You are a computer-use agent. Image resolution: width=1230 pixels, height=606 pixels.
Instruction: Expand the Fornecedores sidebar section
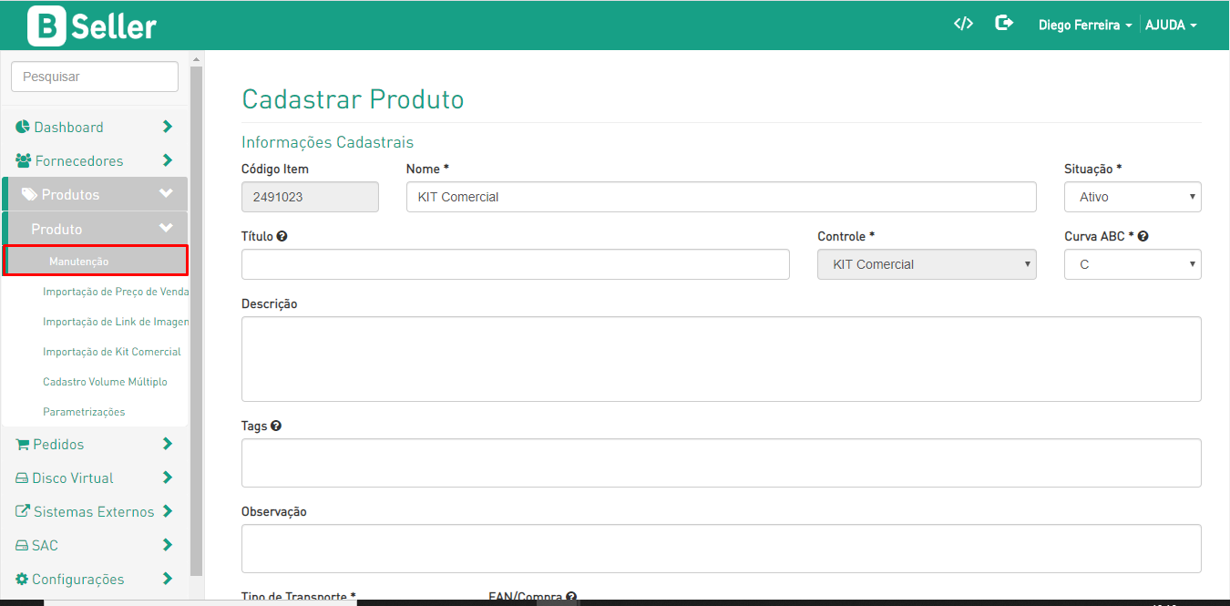(167, 160)
